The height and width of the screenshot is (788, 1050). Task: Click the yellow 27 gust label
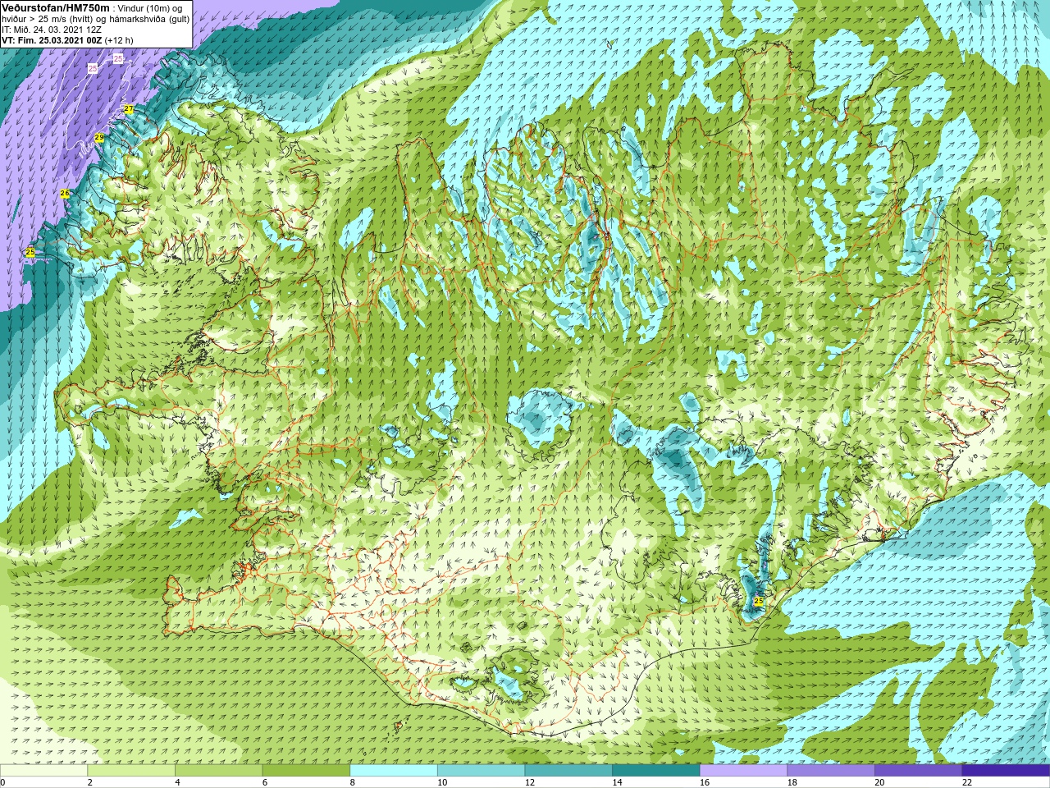(x=129, y=109)
